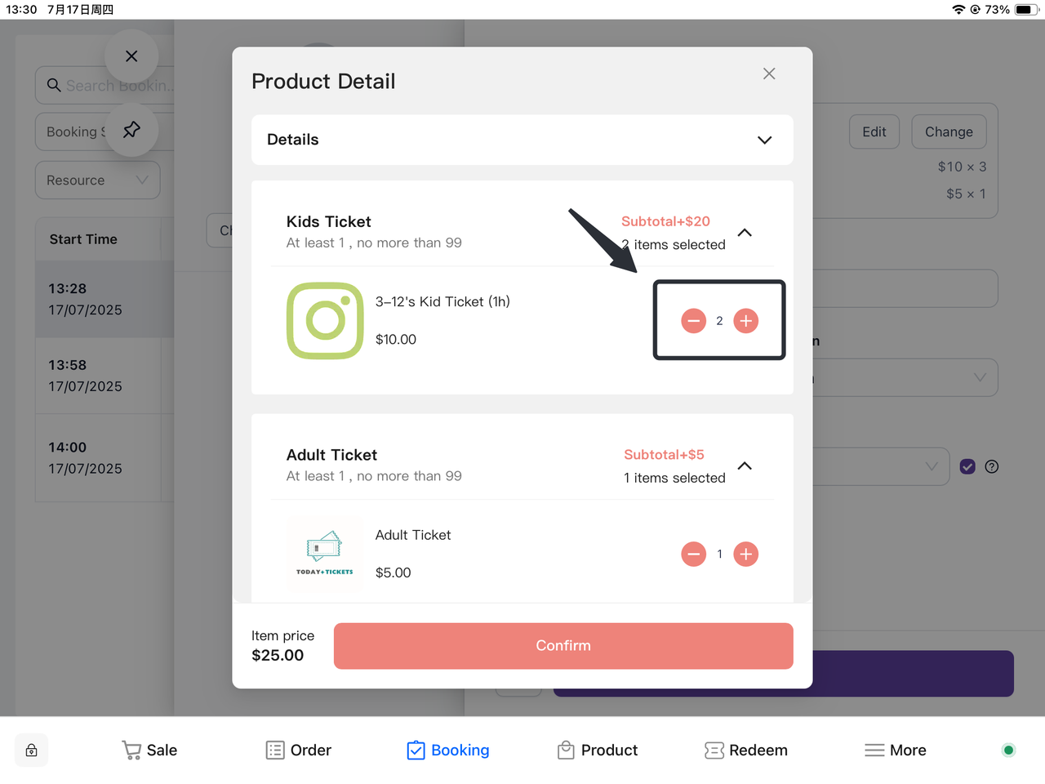Viewport: 1045px width, 784px height.
Task: Increase Kids Ticket quantity with plus button
Action: pos(745,321)
